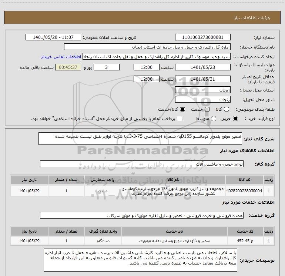
Task: Open the buyer contact information link
Action: click(x=61, y=57)
